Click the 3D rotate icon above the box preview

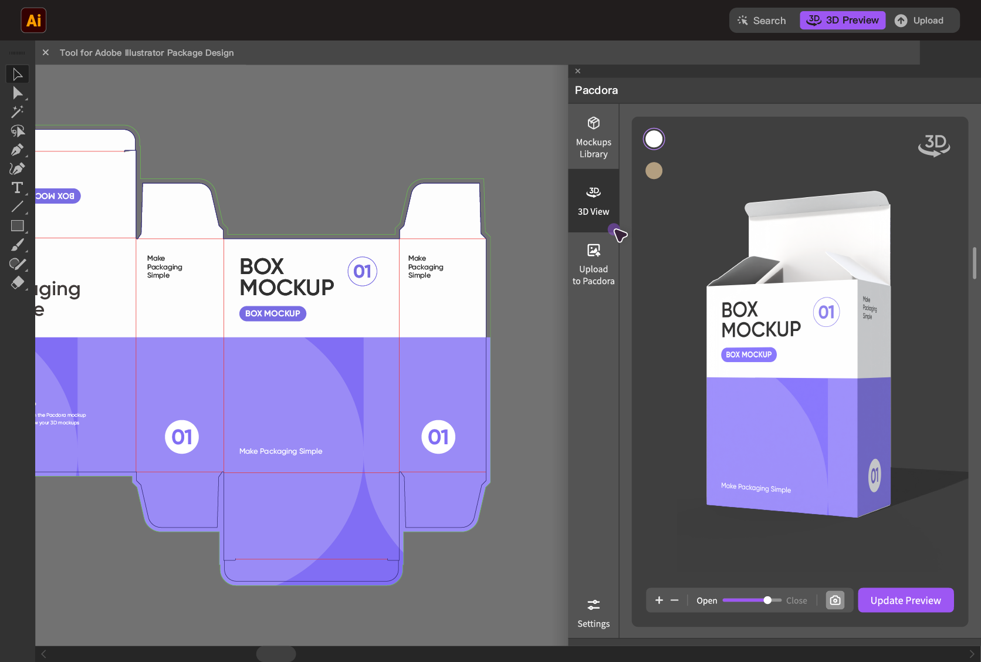pyautogui.click(x=934, y=146)
